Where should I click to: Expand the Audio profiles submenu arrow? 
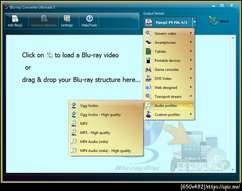tap(191, 105)
